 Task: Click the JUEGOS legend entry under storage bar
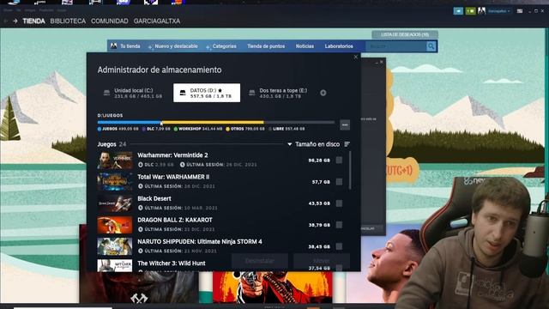[118, 129]
